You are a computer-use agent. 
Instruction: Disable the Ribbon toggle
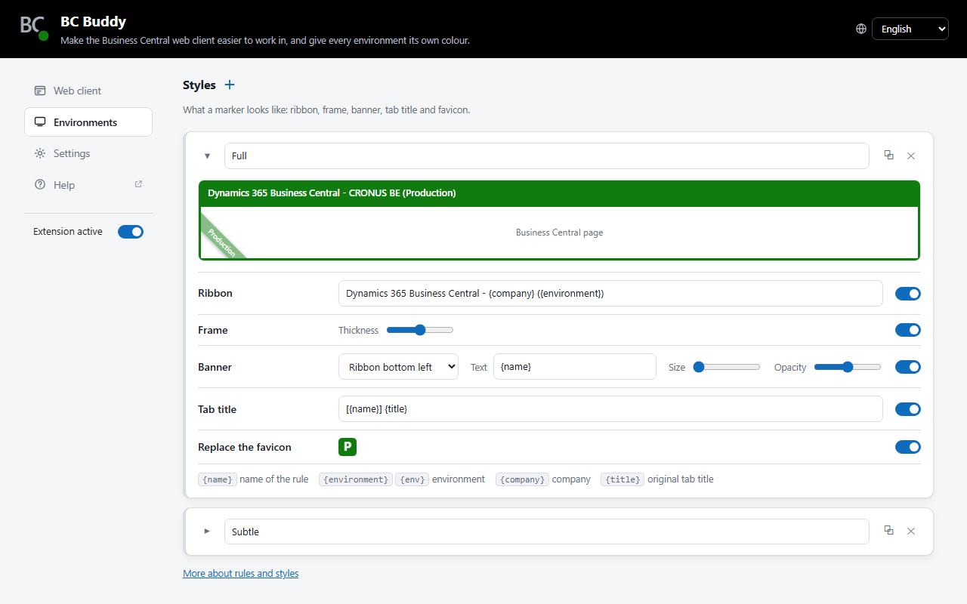coord(908,294)
